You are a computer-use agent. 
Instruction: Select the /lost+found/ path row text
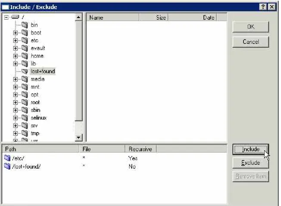tap(26, 166)
